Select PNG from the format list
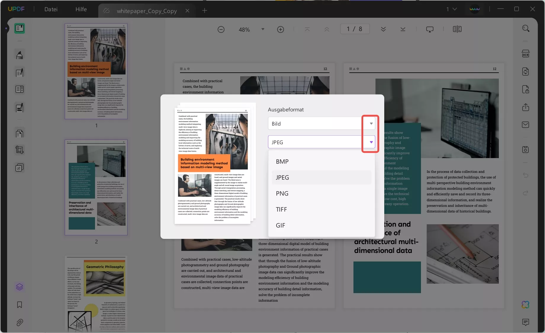 point(282,194)
